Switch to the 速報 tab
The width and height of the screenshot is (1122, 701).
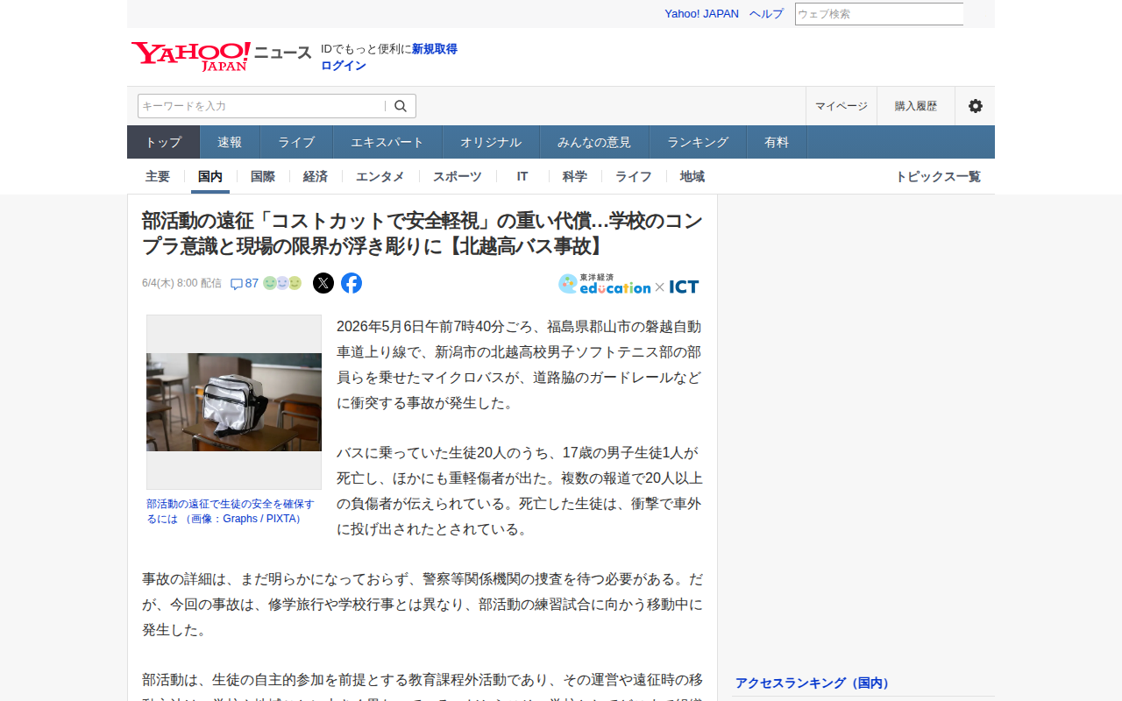[230, 142]
